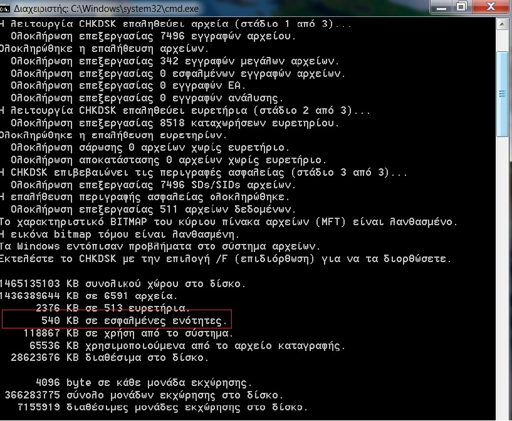Click the line with 7496 εγγραφών αρχείου

153,36
